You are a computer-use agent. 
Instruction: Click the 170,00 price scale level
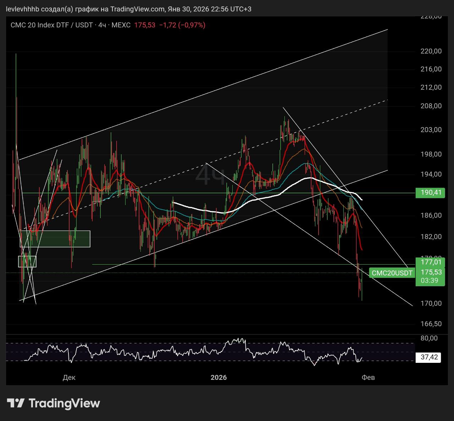431,303
